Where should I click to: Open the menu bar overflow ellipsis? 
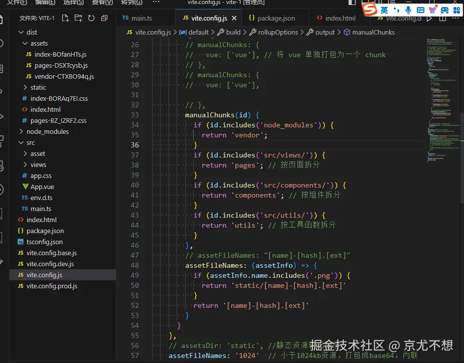pos(156,2)
